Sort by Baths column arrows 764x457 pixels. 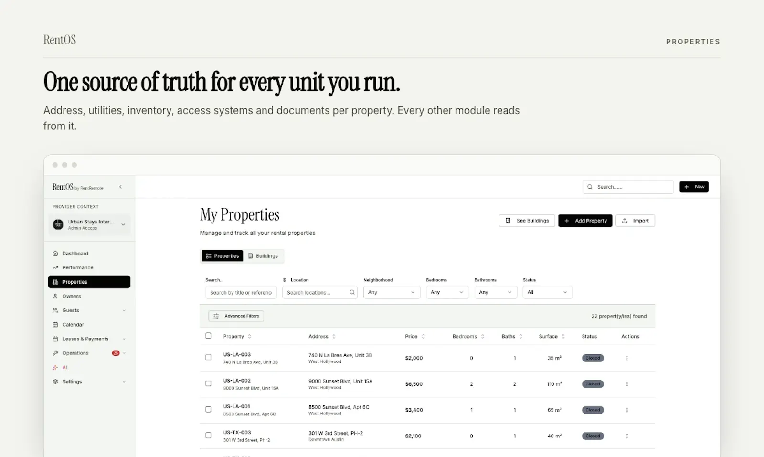[x=520, y=337]
